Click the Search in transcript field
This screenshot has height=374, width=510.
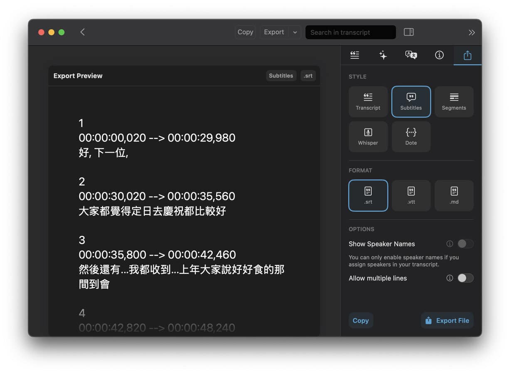pyautogui.click(x=350, y=32)
